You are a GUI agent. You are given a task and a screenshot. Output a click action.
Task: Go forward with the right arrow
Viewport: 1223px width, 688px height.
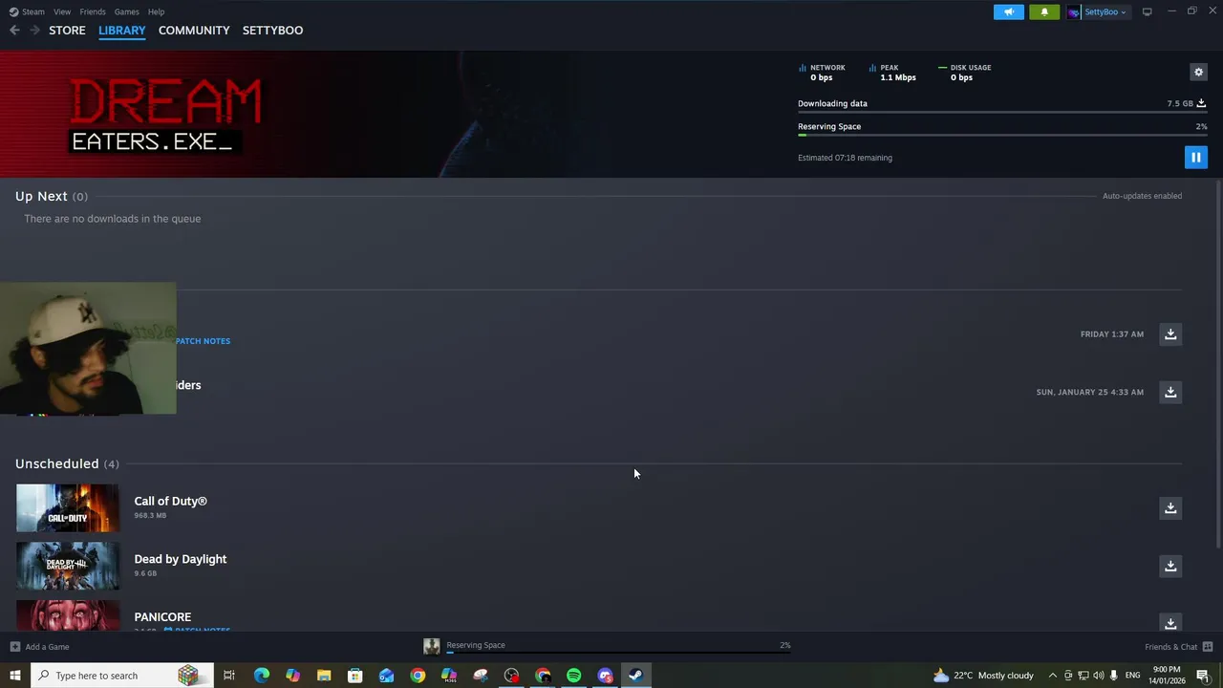click(x=34, y=31)
